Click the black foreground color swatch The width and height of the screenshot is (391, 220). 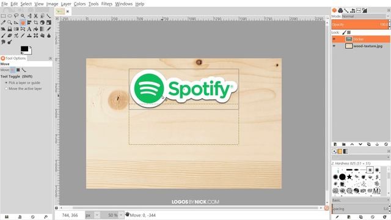pos(24,49)
